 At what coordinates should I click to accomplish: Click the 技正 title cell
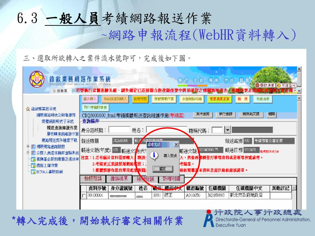pos(173,195)
